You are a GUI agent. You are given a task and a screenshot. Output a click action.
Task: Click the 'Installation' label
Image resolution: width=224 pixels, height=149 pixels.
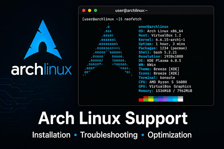[x=51, y=135]
